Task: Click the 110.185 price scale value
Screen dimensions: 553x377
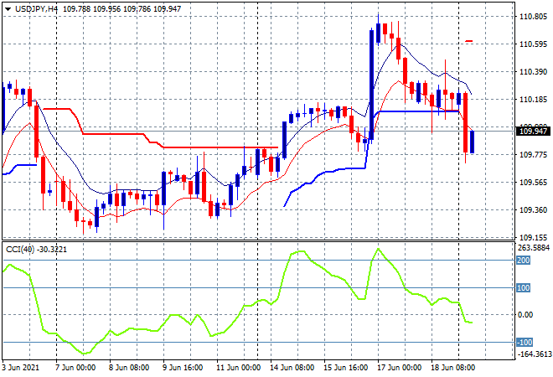Action: tap(533, 100)
